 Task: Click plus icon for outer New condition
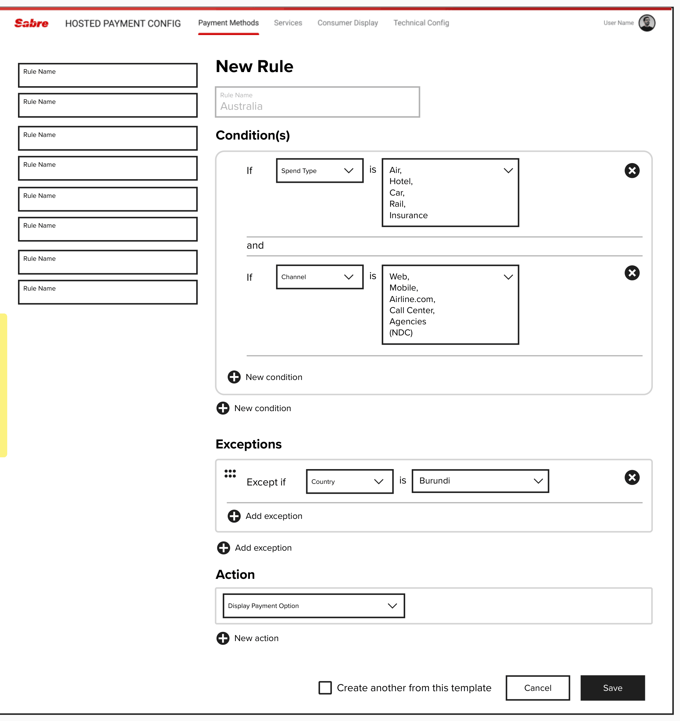(x=223, y=408)
